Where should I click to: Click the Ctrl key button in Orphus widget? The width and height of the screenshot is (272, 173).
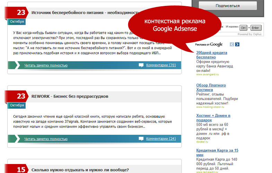click(x=243, y=28)
